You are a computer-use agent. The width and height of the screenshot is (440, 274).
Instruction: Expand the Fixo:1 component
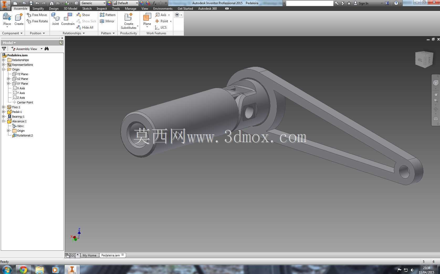[4, 107]
